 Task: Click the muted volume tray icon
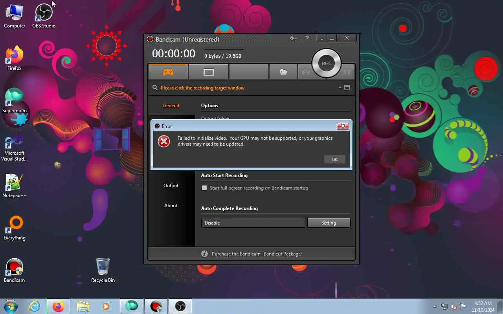pos(454,307)
